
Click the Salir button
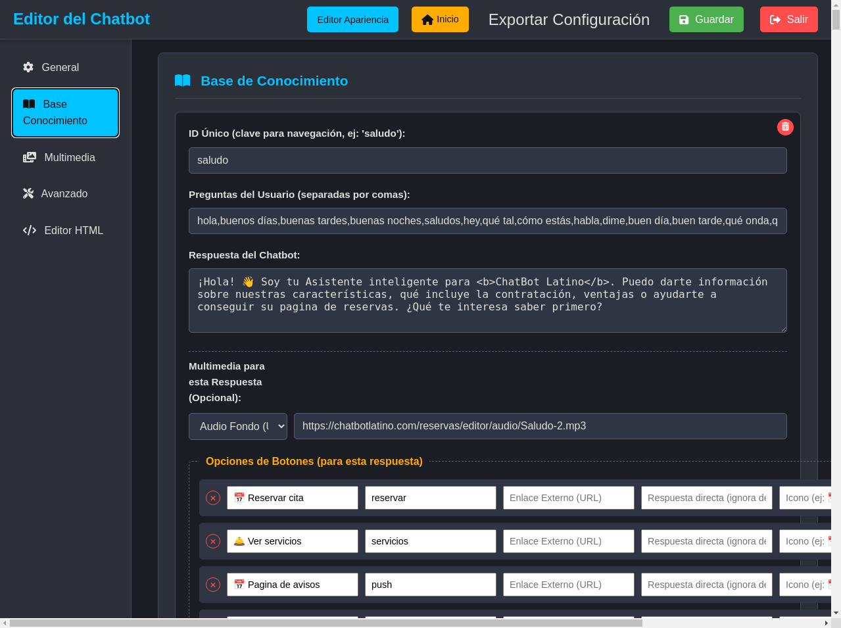(x=788, y=19)
